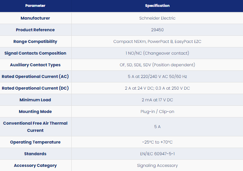Screen dimensions: 243x171
Task: Select product reference number 29450
Action: coord(157,30)
